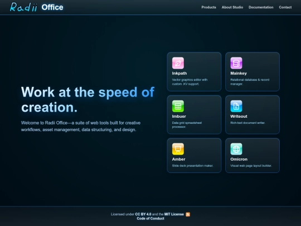Click the yellow Amber presentation icon
The width and height of the screenshot is (301, 226).
point(178,149)
